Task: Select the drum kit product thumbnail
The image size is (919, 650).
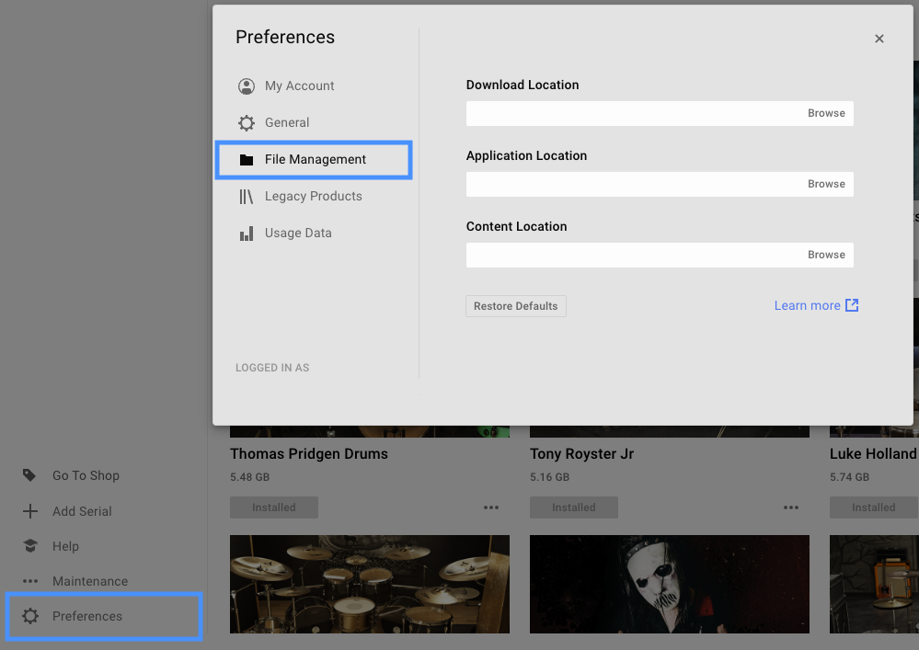Action: pos(369,584)
